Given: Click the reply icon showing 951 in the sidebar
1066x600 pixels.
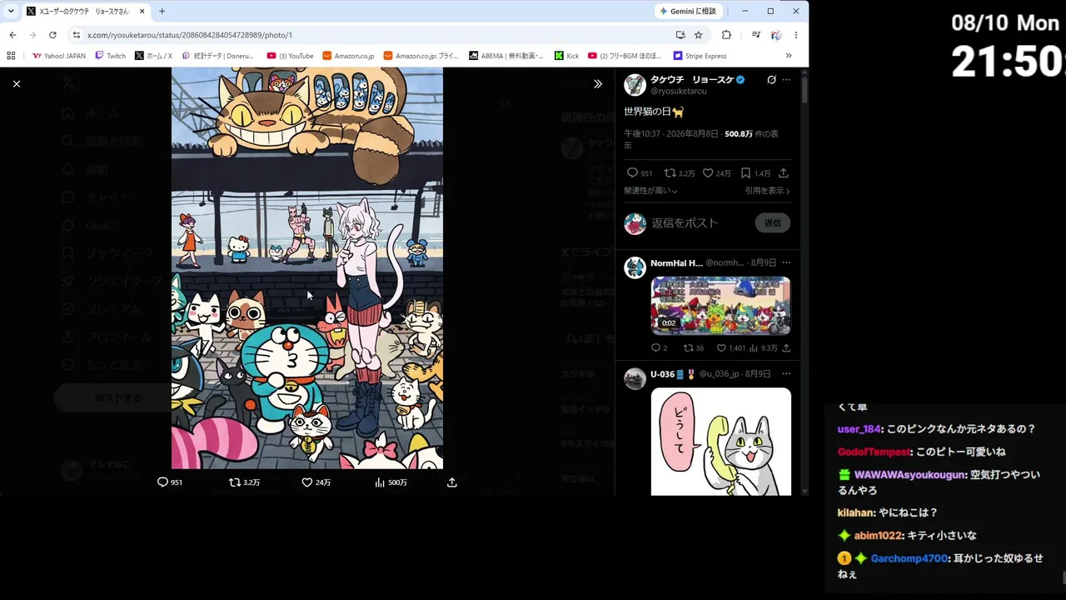Looking at the screenshot, I should point(632,173).
